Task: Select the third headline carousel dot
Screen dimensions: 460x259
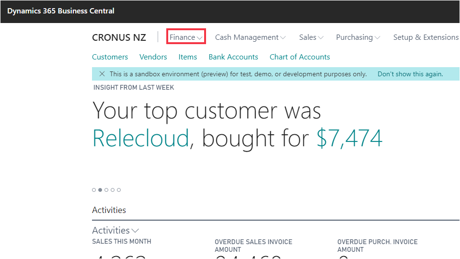Action: tap(106, 190)
